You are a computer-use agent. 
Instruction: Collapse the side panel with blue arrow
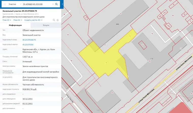(x=62, y=4)
